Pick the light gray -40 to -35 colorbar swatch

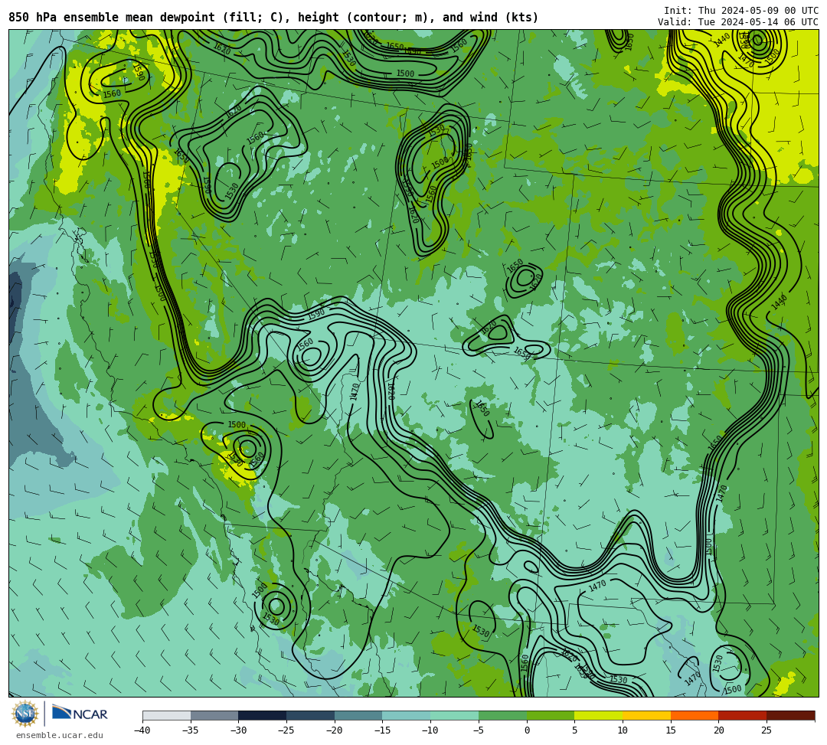click(x=167, y=715)
